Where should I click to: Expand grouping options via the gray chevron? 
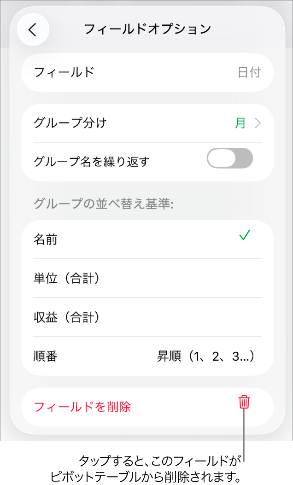pyautogui.click(x=258, y=123)
